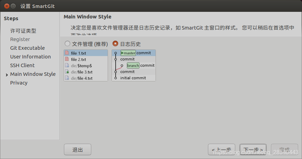Viewport: 302px width, 159px height.
Task: Click the initial commit graph node
Action: click(116, 78)
